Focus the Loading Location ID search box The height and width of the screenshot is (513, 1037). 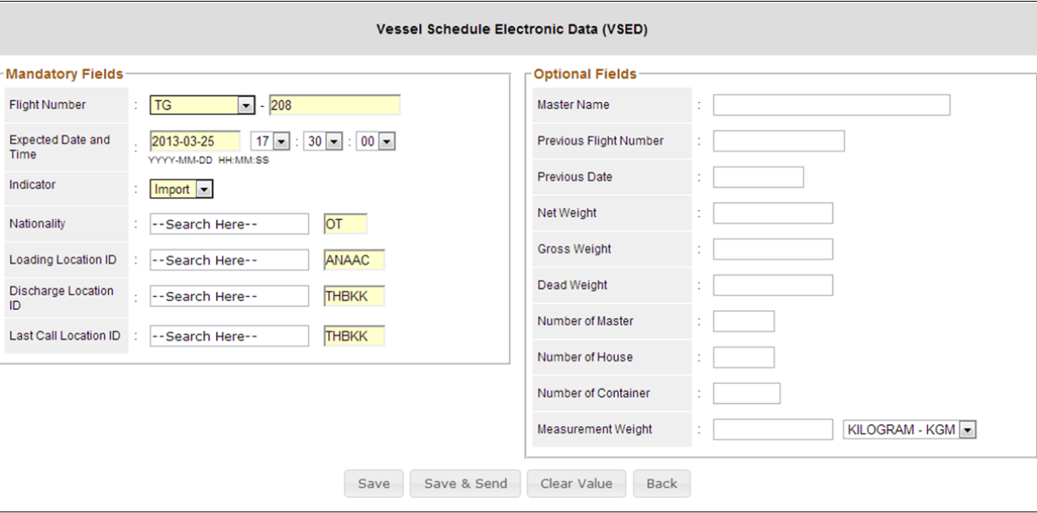coord(229,260)
